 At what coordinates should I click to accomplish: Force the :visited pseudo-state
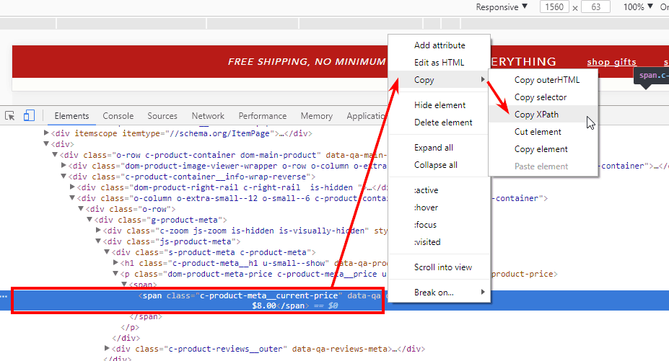pos(428,242)
